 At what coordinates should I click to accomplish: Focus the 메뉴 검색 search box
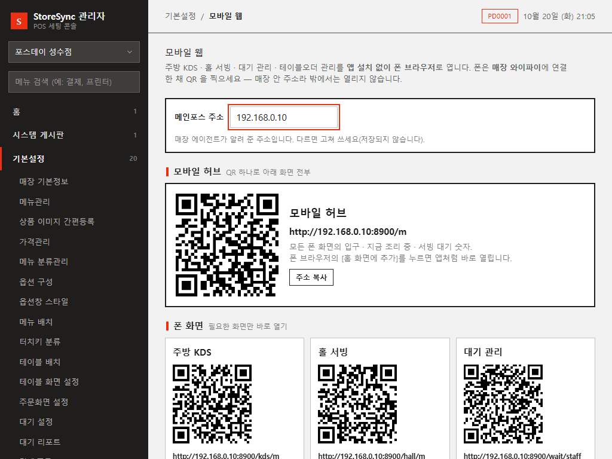point(74,82)
